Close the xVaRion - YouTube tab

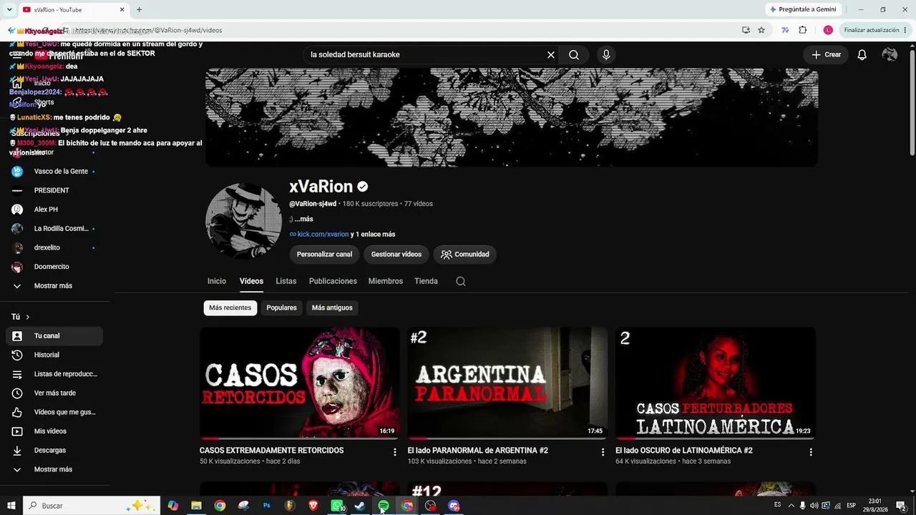click(122, 9)
